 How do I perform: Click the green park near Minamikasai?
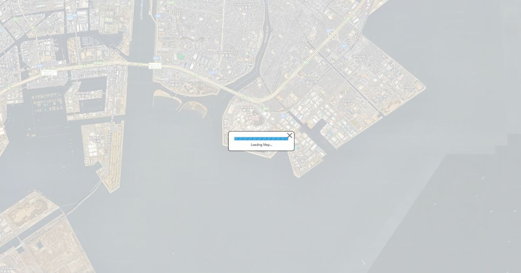[x=180, y=56]
